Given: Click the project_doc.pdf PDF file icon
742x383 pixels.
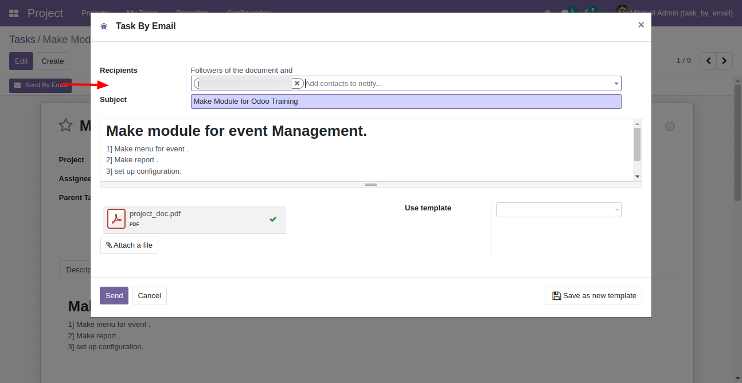Looking at the screenshot, I should pyautogui.click(x=116, y=218).
